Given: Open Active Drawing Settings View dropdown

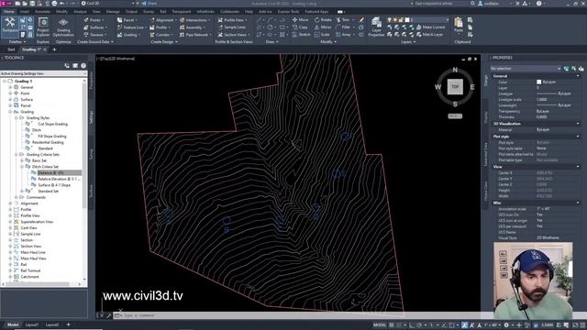Looking at the screenshot, I should click(x=43, y=73).
